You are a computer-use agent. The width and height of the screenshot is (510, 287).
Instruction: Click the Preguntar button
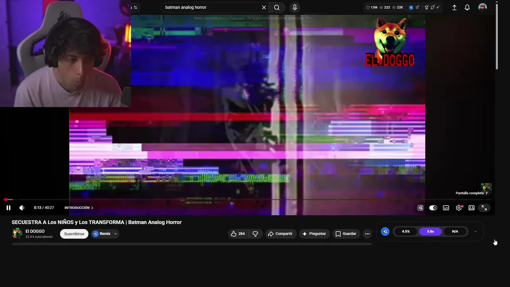tap(314, 234)
